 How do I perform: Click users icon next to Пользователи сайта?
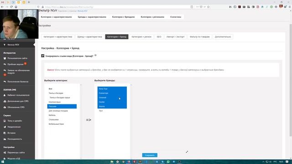(x=5, y=58)
